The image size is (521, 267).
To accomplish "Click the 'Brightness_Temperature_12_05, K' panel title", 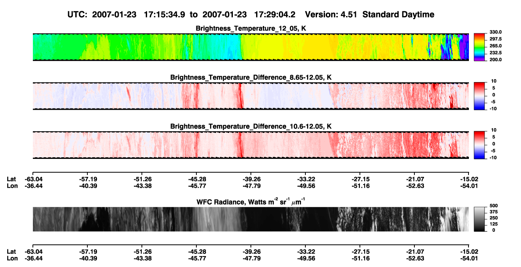I will 251,28.
